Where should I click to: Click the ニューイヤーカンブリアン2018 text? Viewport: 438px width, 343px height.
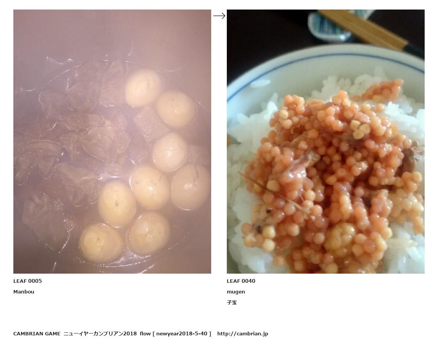(x=100, y=333)
